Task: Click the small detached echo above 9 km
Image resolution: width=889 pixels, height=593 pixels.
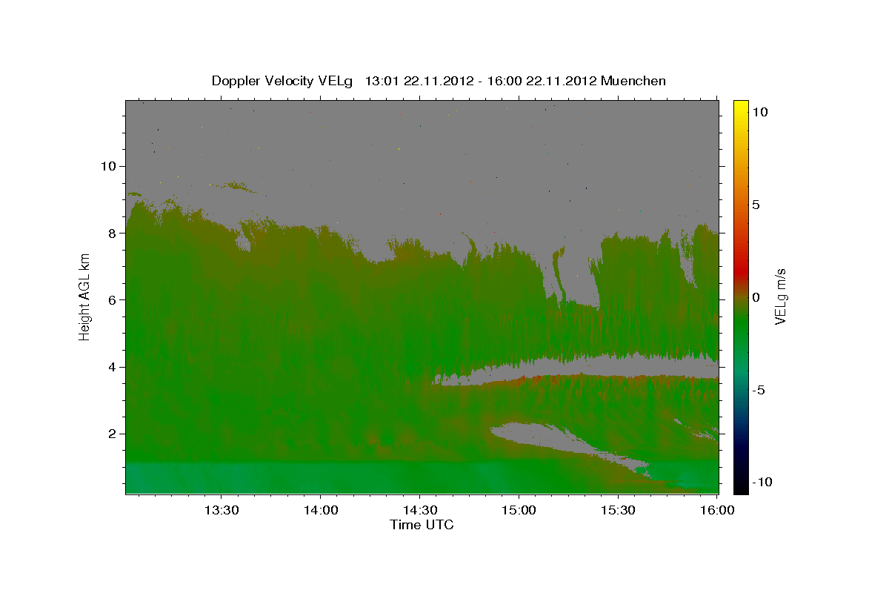Action: [x=237, y=186]
